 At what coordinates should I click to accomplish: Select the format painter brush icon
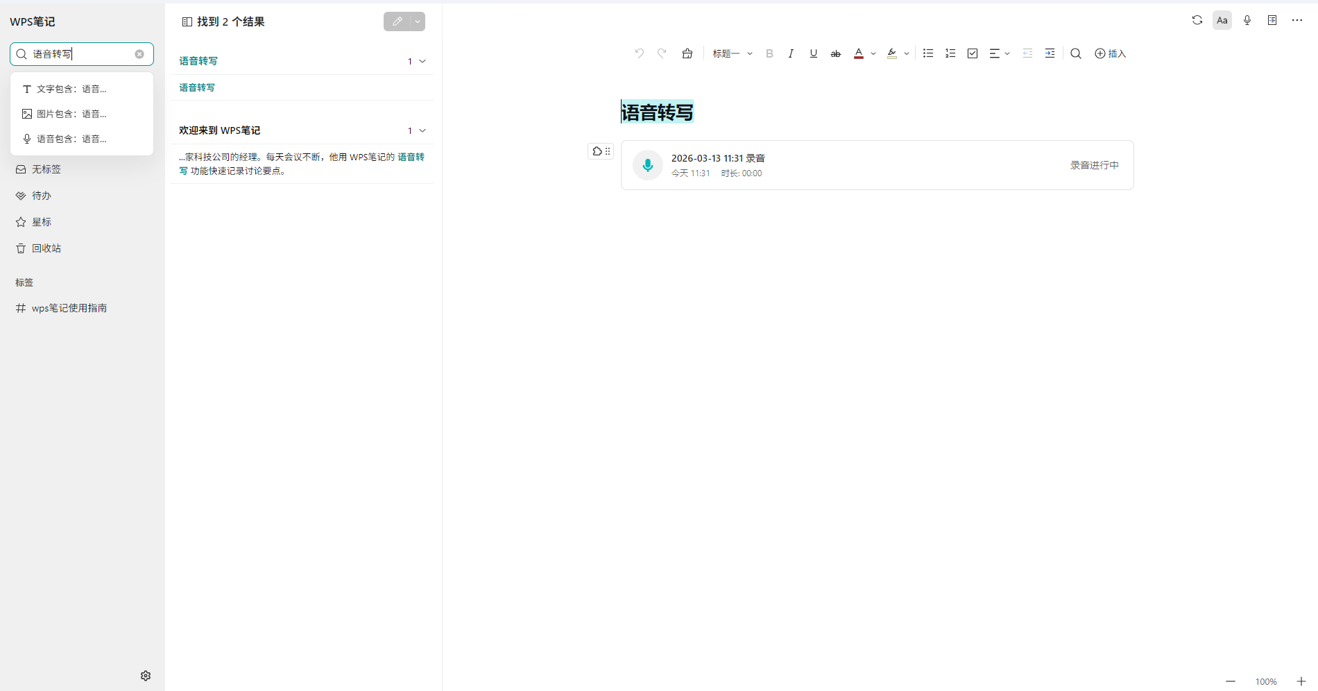tap(687, 53)
